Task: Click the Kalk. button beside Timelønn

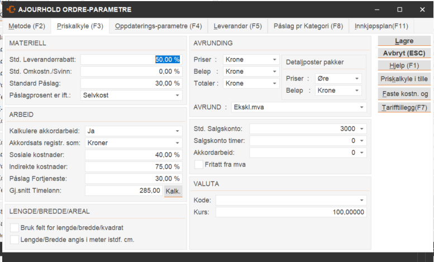Action: coord(173,191)
